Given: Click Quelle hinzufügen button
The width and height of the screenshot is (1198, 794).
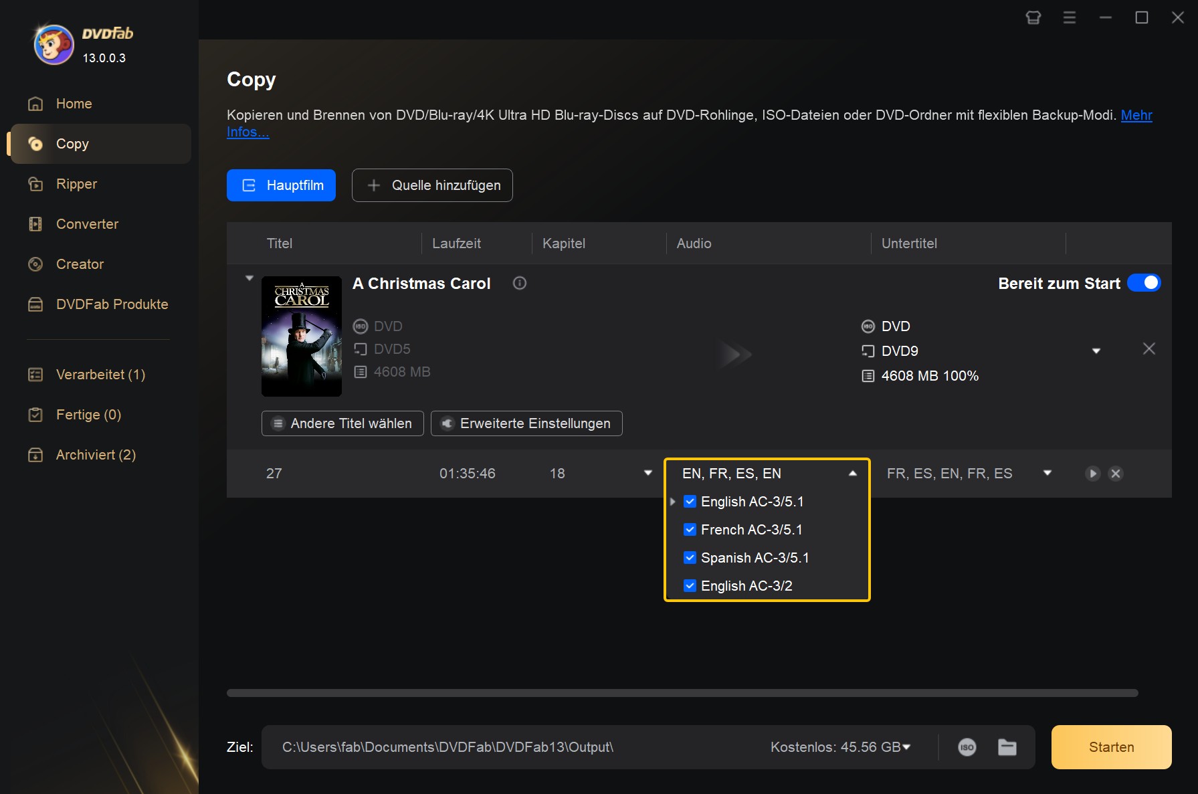Looking at the screenshot, I should click(x=432, y=185).
